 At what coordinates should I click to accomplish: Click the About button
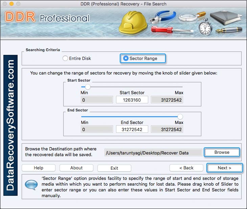tap(76, 168)
